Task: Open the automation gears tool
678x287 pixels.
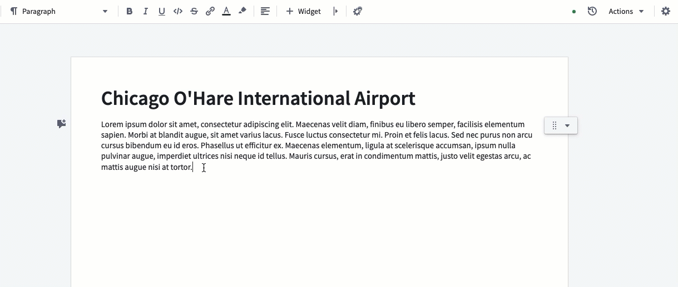Action: click(358, 11)
